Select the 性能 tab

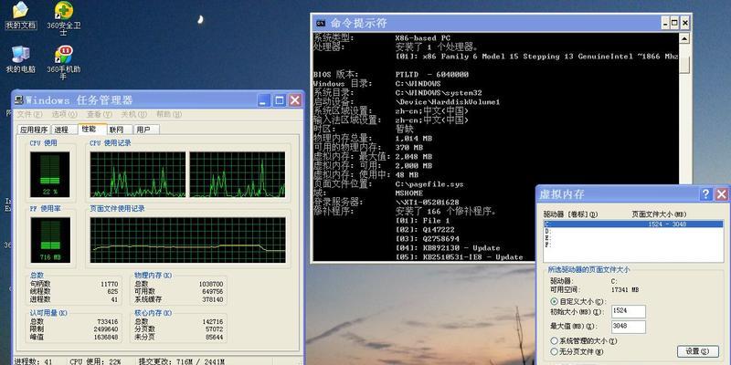[92, 129]
